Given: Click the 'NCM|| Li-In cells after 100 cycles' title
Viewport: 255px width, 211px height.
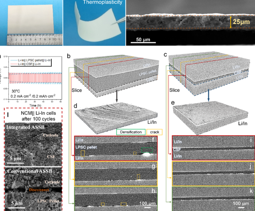Looking at the screenshot, I should point(38,116).
